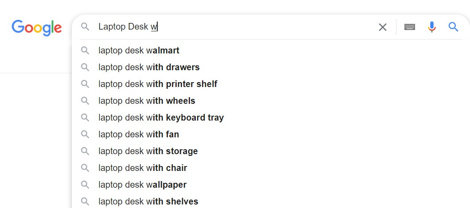Image resolution: width=470 pixels, height=208 pixels.
Task: Click the blue search magnifier button
Action: pyautogui.click(x=453, y=27)
